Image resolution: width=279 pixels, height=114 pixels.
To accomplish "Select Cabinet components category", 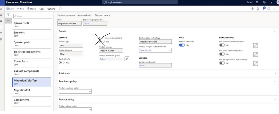I will pyautogui.click(x=32, y=72).
